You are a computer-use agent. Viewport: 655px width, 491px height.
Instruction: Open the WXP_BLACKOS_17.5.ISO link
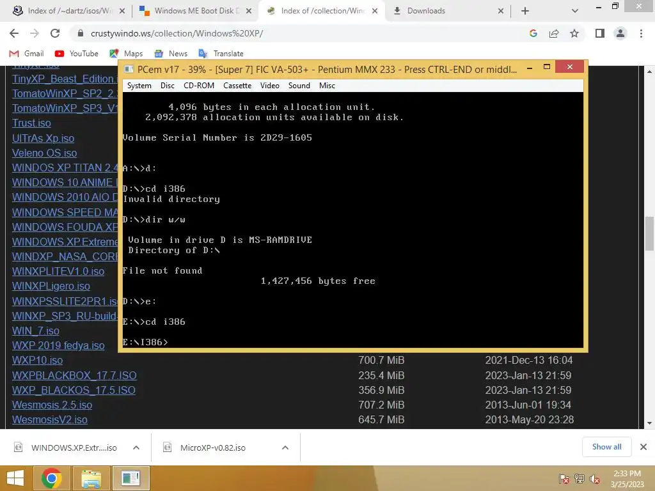click(74, 390)
